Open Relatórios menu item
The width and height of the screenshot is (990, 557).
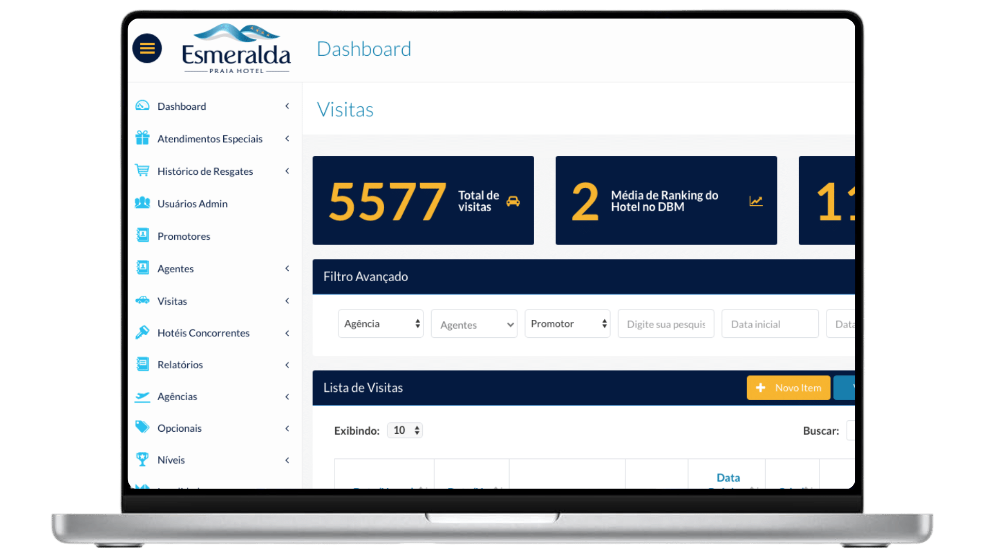pos(180,365)
